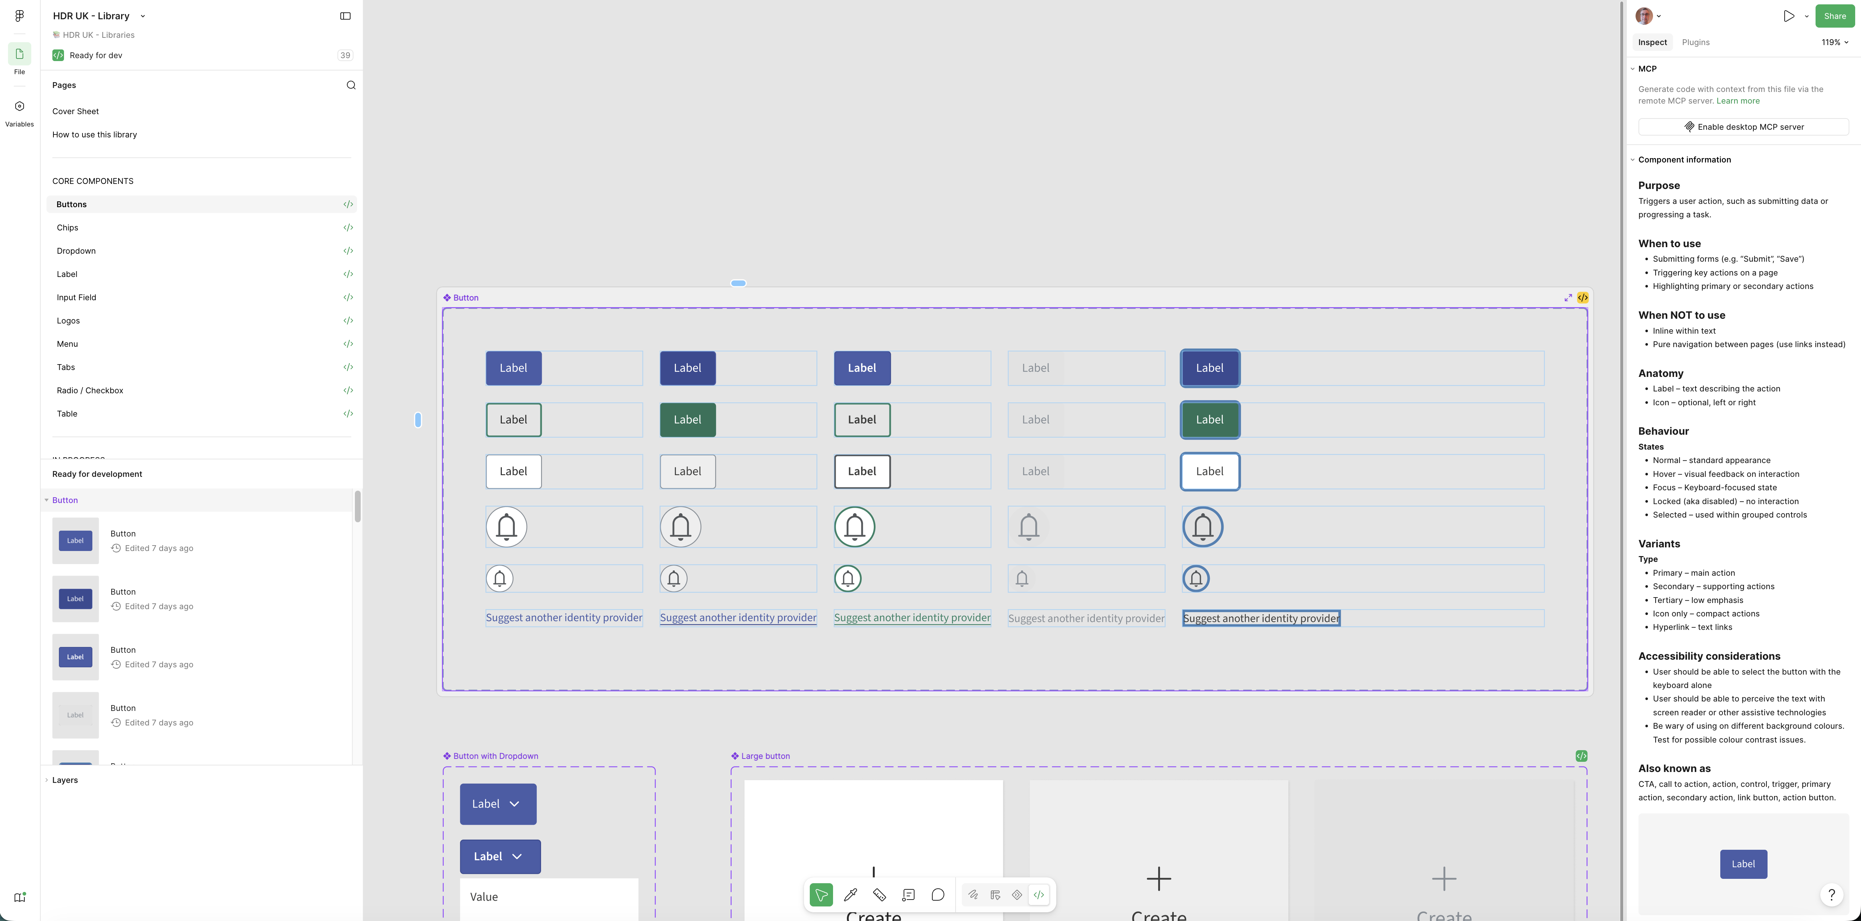Click the top Label dropdown button under Button with Dropdown
The image size is (1861, 921).
click(x=499, y=804)
